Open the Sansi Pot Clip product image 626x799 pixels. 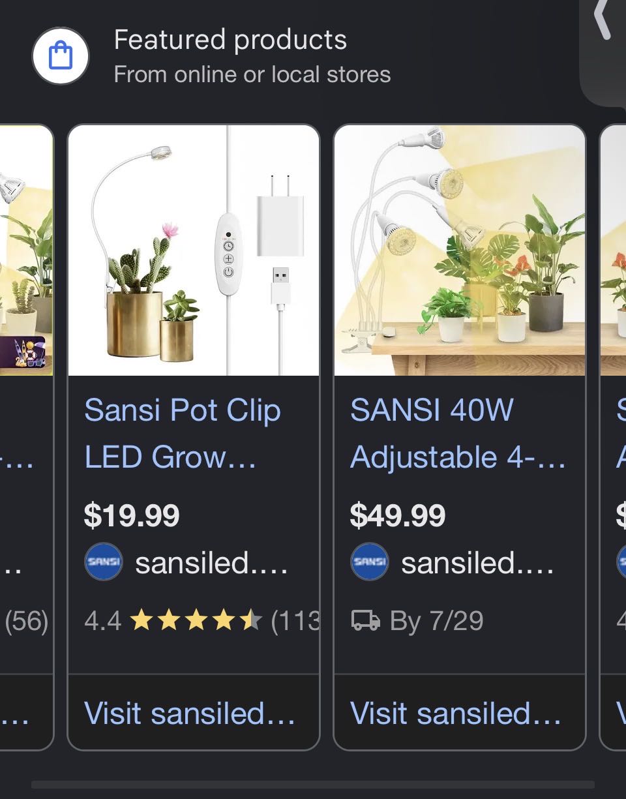click(194, 250)
